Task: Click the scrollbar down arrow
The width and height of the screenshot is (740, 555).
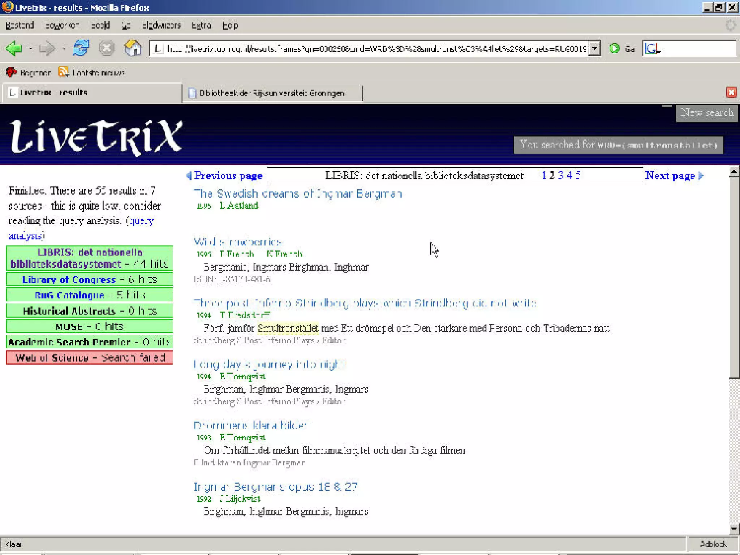Action: click(734, 529)
